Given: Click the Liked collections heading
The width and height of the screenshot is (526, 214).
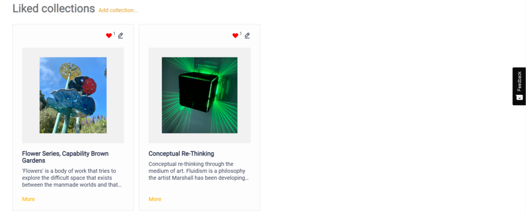Looking at the screenshot, I should point(53,9).
